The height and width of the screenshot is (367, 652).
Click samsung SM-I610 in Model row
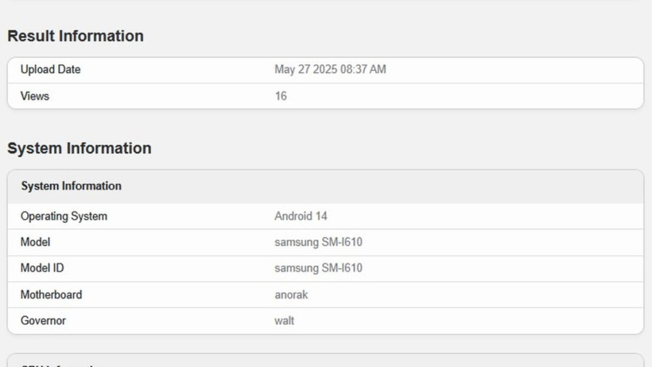coord(319,242)
